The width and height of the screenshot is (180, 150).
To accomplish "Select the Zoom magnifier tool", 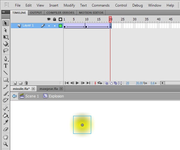I will point(5,144).
